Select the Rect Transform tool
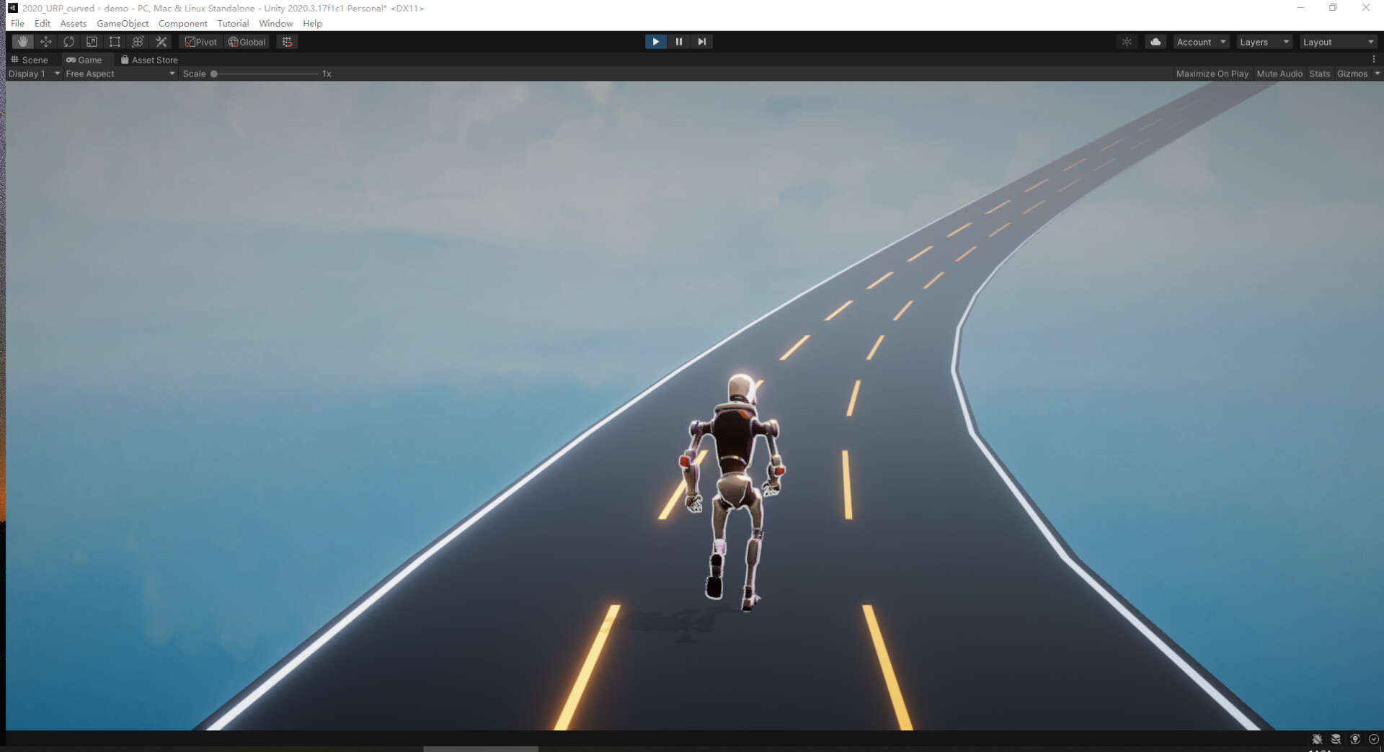This screenshot has height=752, width=1384. point(115,42)
